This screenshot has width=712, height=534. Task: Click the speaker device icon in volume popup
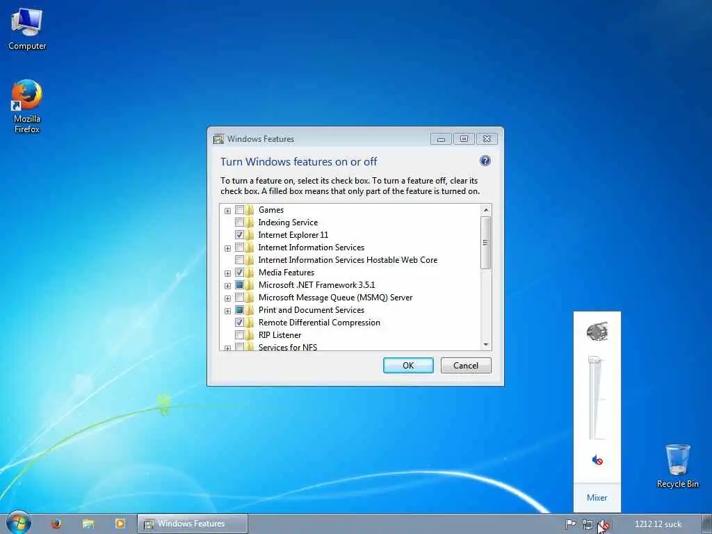(x=597, y=332)
